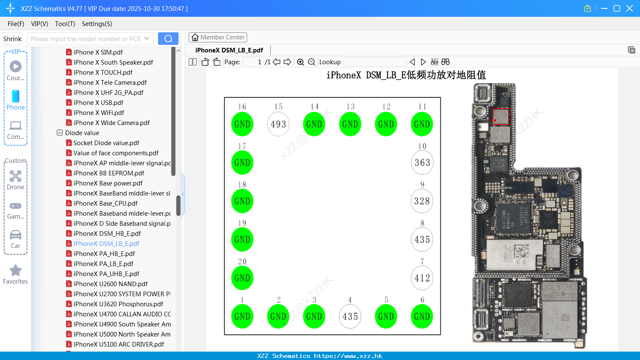Click the yellow toolbox icon in title bar
Screen dimensions: 640x360
coord(587,8)
